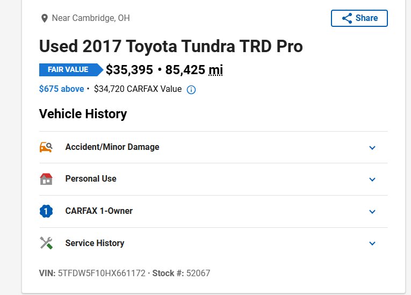Click the dotted-underlined mi abbreviation

point(215,70)
